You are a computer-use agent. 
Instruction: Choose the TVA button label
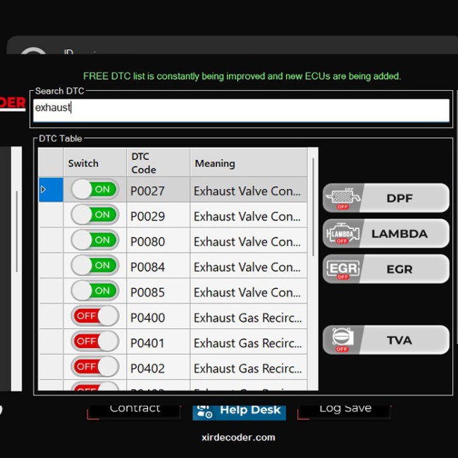[x=400, y=340]
